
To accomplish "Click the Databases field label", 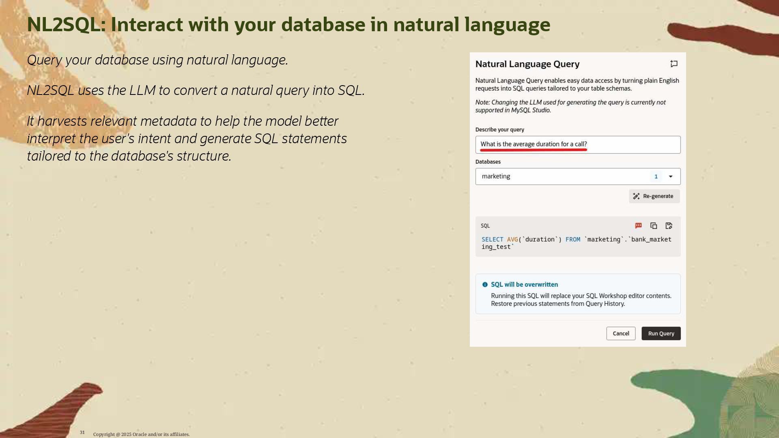I will pos(488,162).
